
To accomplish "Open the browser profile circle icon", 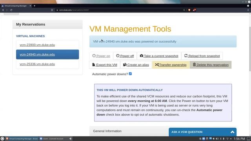I will pos(248,6).
